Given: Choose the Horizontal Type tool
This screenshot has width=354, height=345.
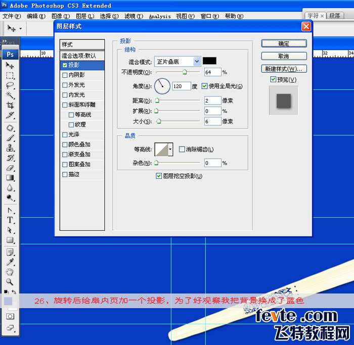Looking at the screenshot, I should click(x=10, y=220).
